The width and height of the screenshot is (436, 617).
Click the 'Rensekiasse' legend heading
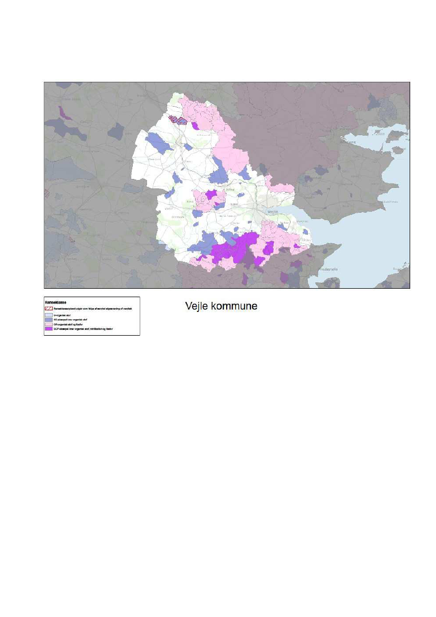point(56,302)
